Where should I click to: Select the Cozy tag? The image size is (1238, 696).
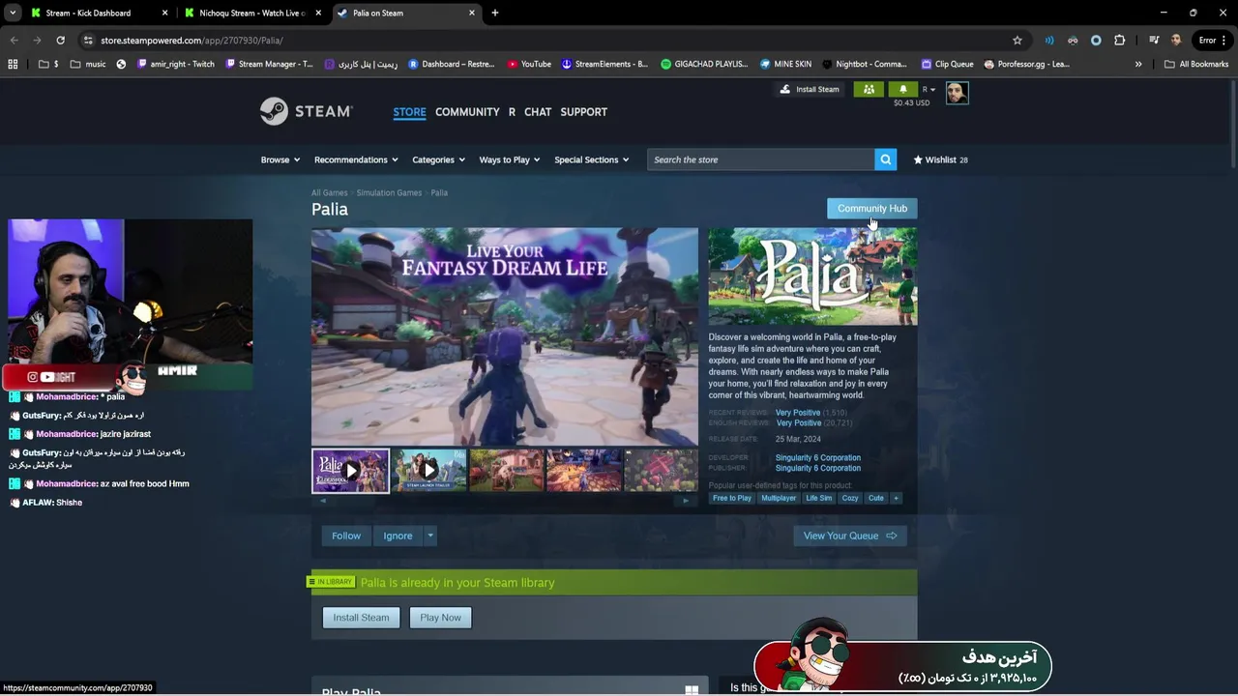point(850,498)
